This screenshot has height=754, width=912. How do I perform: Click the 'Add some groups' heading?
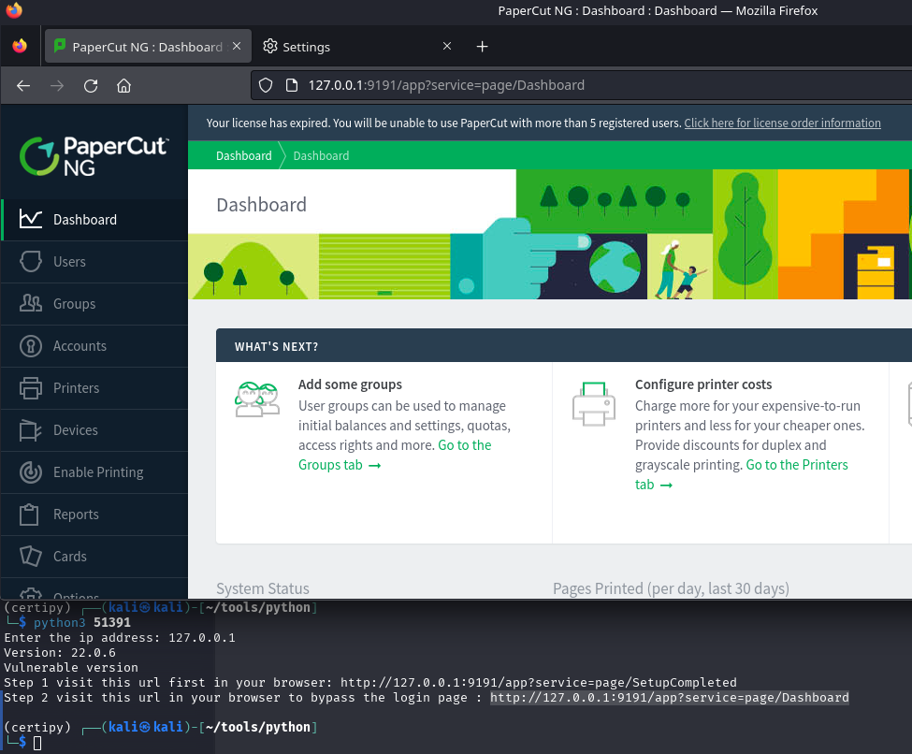click(350, 384)
